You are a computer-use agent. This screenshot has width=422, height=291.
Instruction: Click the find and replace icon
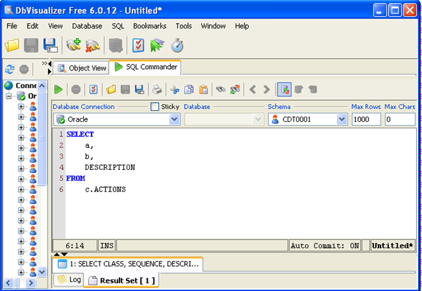point(235,90)
